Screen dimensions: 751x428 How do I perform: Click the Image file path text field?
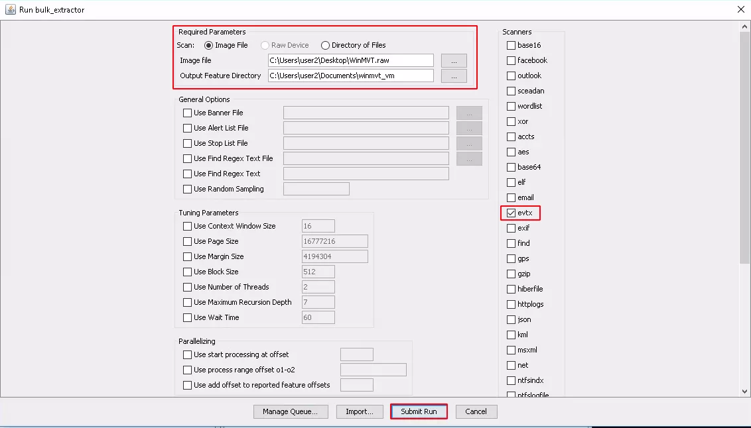(350, 60)
